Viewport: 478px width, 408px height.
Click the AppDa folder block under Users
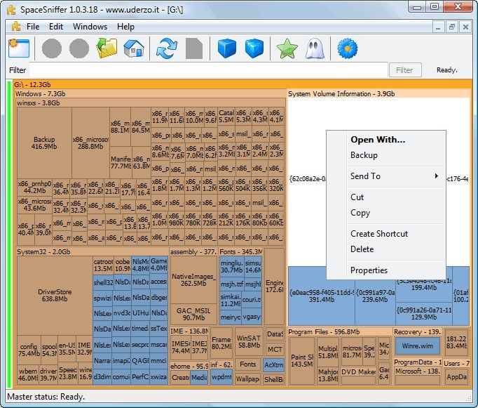456,377
